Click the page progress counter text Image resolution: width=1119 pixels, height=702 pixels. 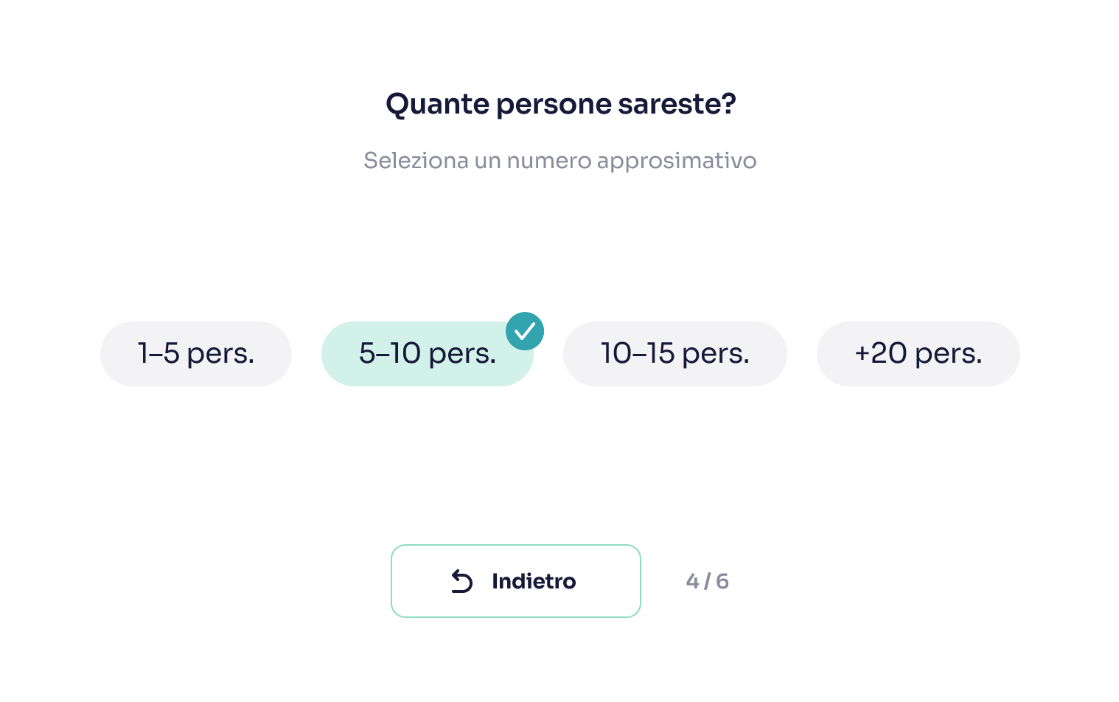click(707, 581)
